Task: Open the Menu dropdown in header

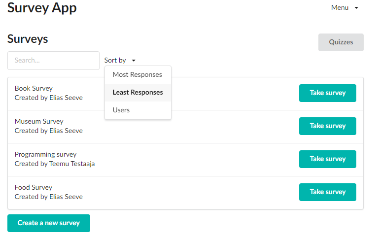Action: (345, 8)
